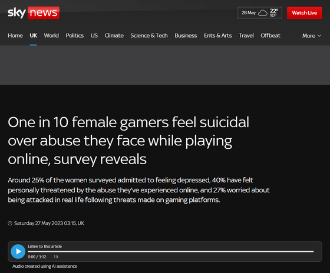Image resolution: width=330 pixels, height=273 pixels.
Task: Open the Ents & Arts section
Action: pyautogui.click(x=218, y=35)
